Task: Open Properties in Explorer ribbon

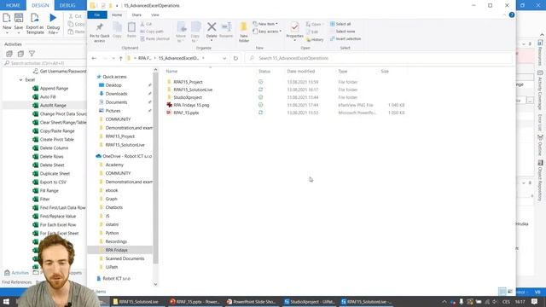Action: (x=294, y=31)
